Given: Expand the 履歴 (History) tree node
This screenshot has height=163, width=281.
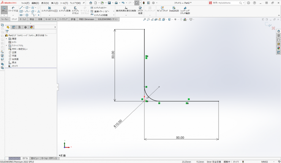Looking at the screenshot, I should [x=6, y=39].
